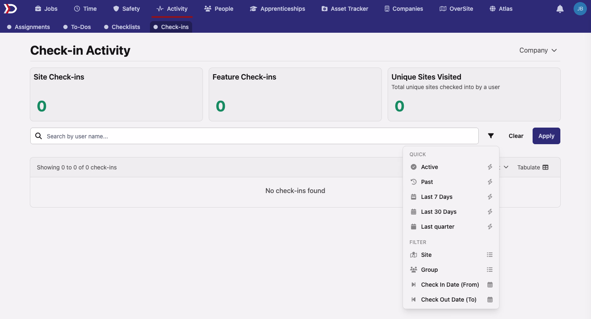Image resolution: width=591 pixels, height=319 pixels.
Task: Switch to Checklists sub-tab
Action: 122,27
